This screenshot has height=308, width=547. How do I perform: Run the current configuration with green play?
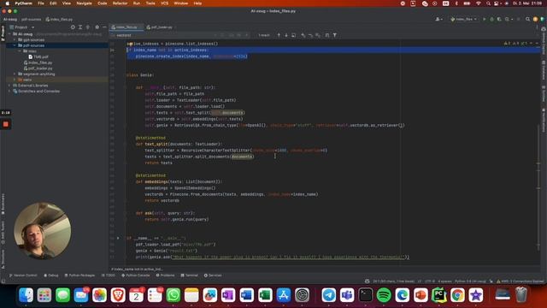click(x=485, y=19)
